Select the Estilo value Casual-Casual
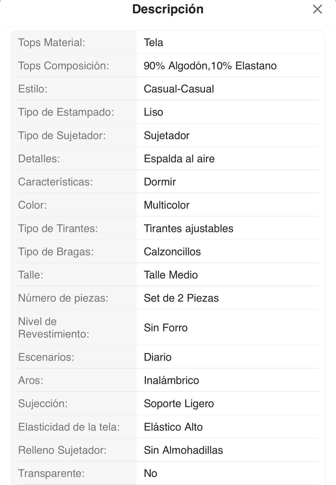The height and width of the screenshot is (485, 336). tap(179, 89)
